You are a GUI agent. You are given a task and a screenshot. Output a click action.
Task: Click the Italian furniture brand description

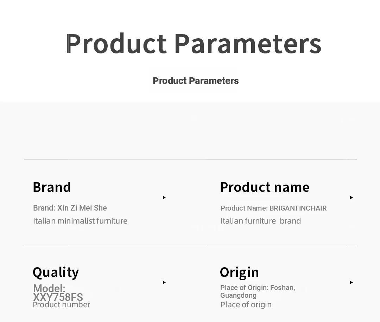click(260, 221)
